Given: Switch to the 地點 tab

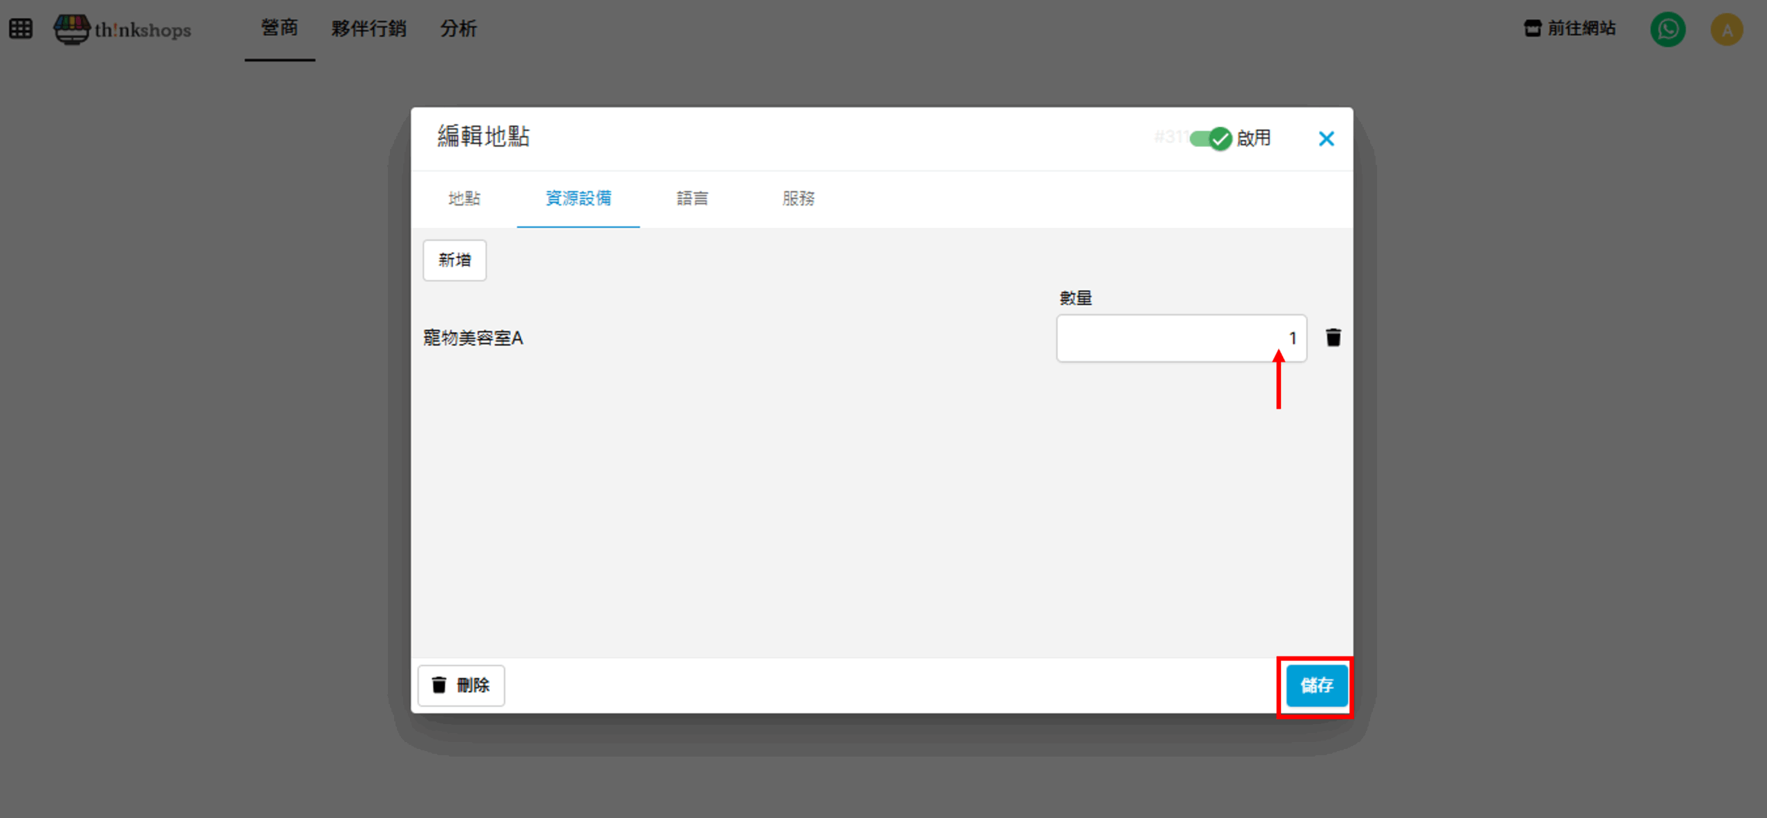Looking at the screenshot, I should pos(464,199).
